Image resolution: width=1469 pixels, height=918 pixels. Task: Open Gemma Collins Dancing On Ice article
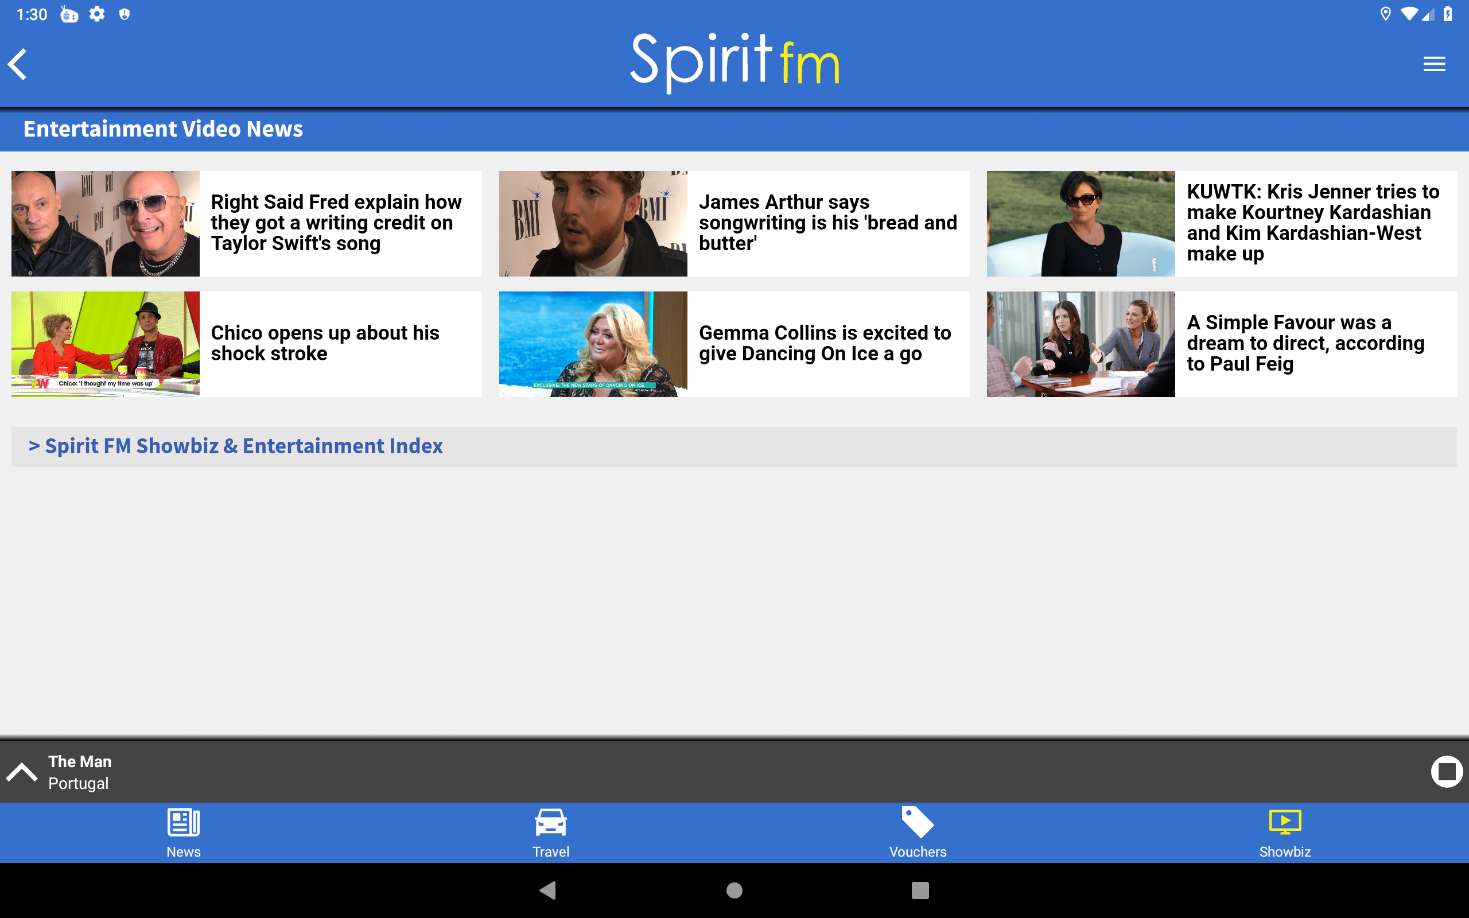coord(826,344)
